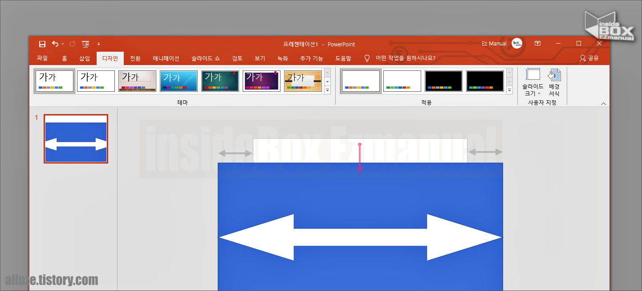
Task: Switch to the 삽입 tab
Action: tap(85, 58)
